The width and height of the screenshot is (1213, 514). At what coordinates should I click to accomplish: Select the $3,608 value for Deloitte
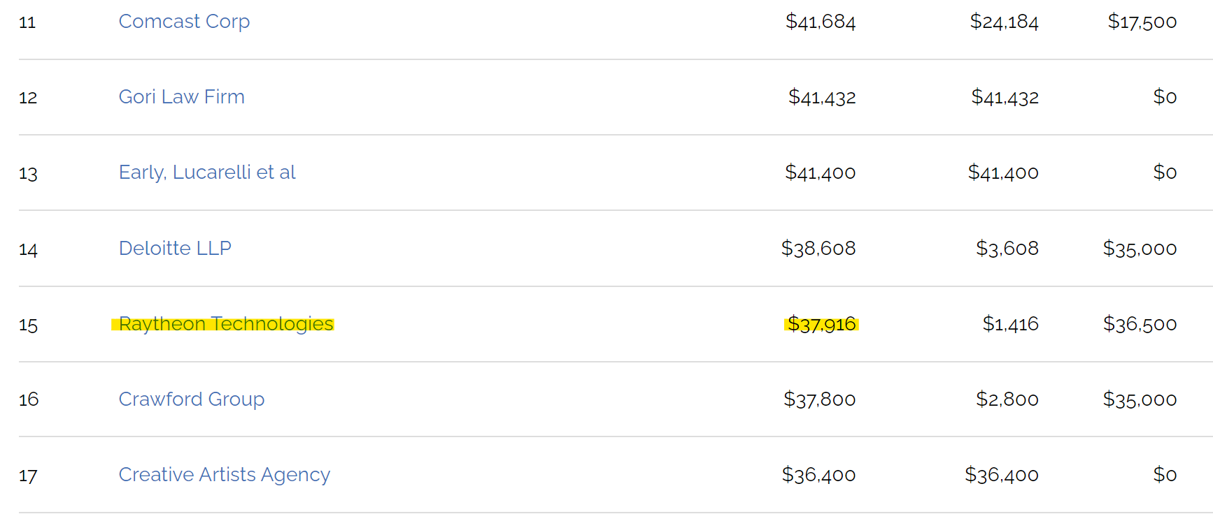1007,249
